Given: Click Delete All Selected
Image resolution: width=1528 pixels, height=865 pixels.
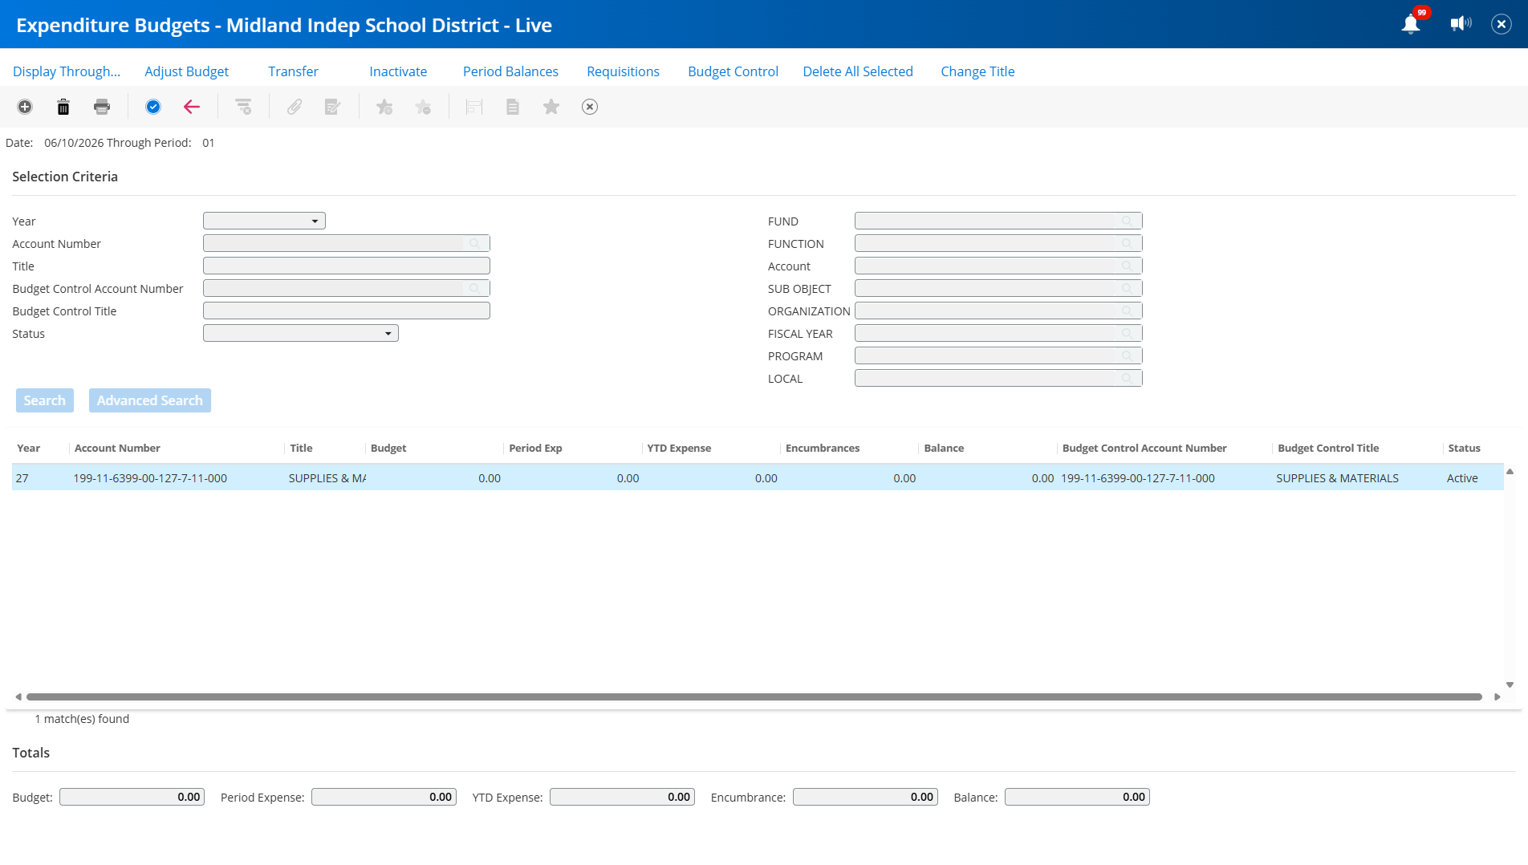Looking at the screenshot, I should click(858, 71).
